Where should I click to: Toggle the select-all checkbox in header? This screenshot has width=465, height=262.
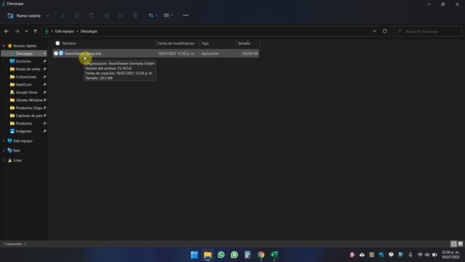click(57, 44)
